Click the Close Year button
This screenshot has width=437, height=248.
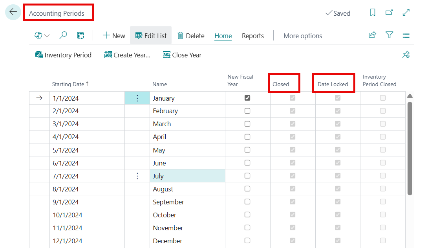182,55
